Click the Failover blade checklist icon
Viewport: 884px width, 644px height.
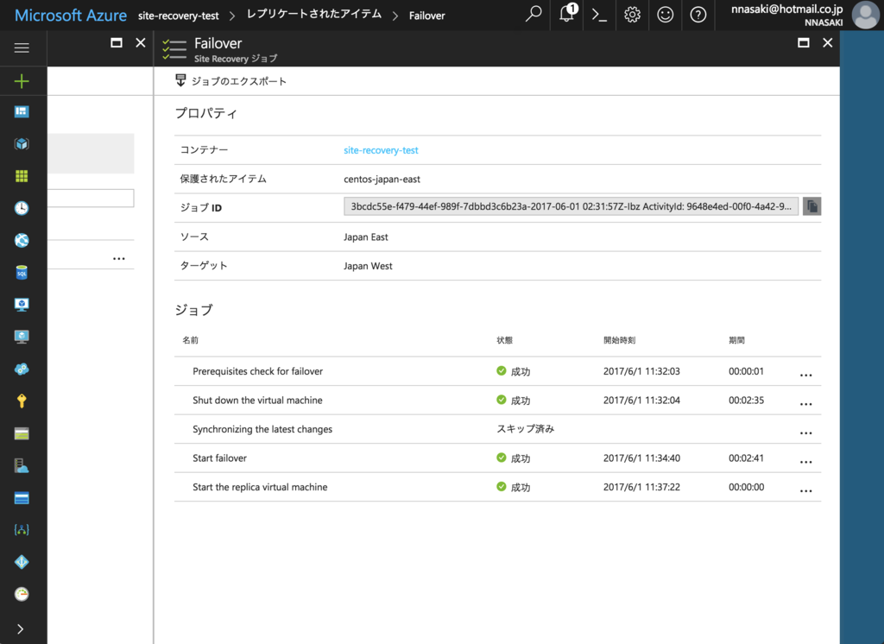point(174,49)
